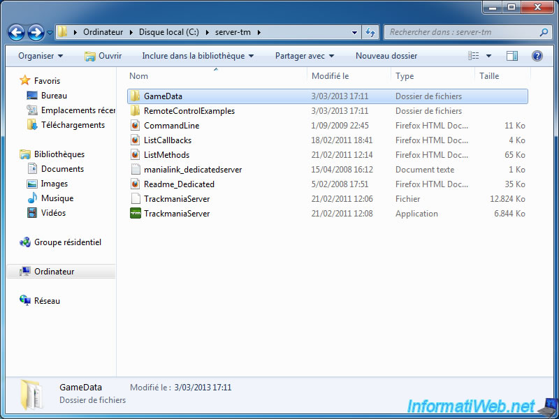The height and width of the screenshot is (419, 559).
Task: Expand Inclure dans la bibliothèque menu
Action: [198, 56]
